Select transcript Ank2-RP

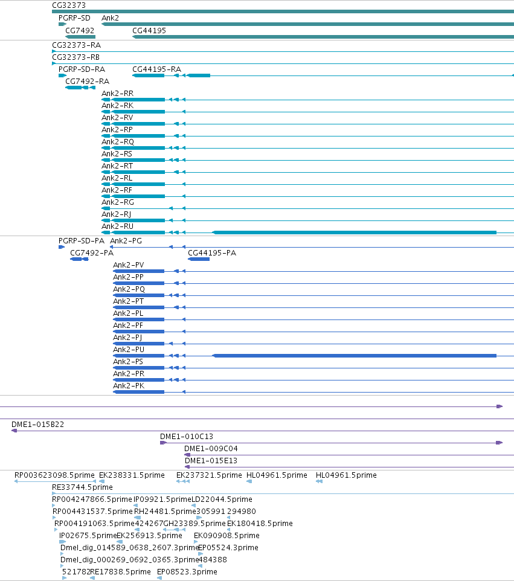tap(117, 129)
